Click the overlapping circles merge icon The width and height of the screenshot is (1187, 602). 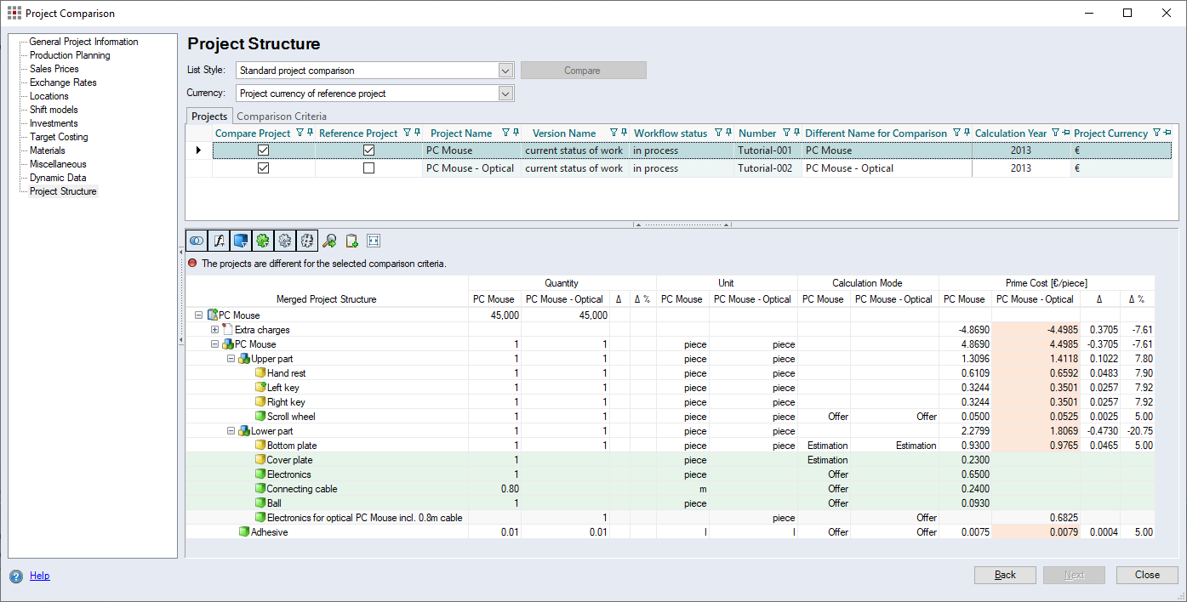coord(197,241)
